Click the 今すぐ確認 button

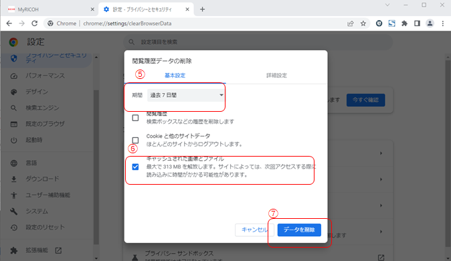(x=365, y=100)
